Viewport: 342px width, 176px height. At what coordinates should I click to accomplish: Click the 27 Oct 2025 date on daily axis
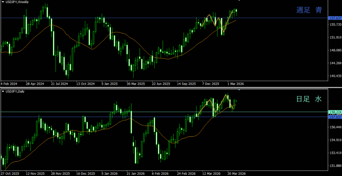[x=10, y=174]
